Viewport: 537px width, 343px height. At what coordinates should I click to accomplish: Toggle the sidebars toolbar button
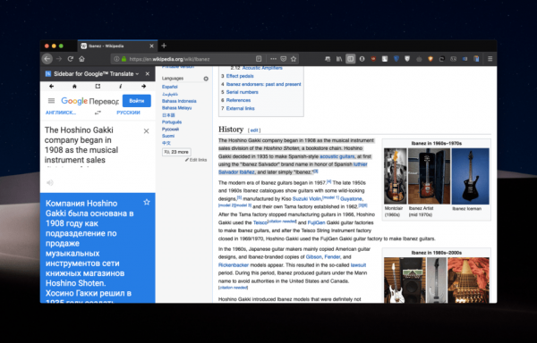pos(350,59)
